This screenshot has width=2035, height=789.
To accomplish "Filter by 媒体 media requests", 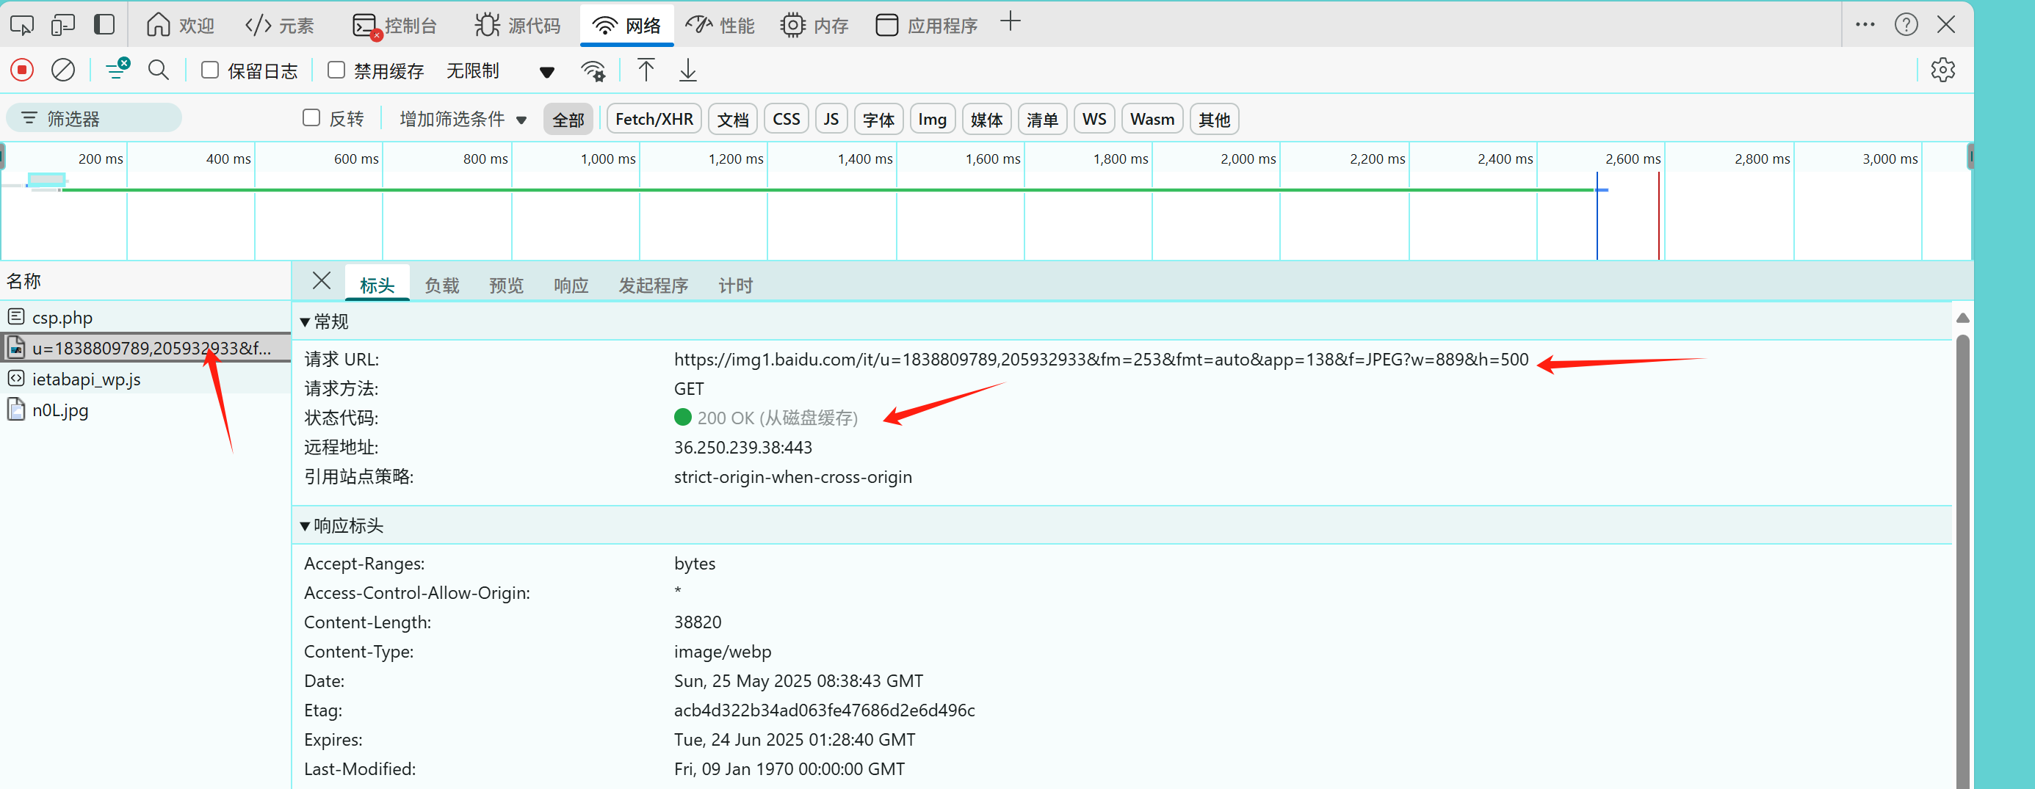I will tap(987, 119).
